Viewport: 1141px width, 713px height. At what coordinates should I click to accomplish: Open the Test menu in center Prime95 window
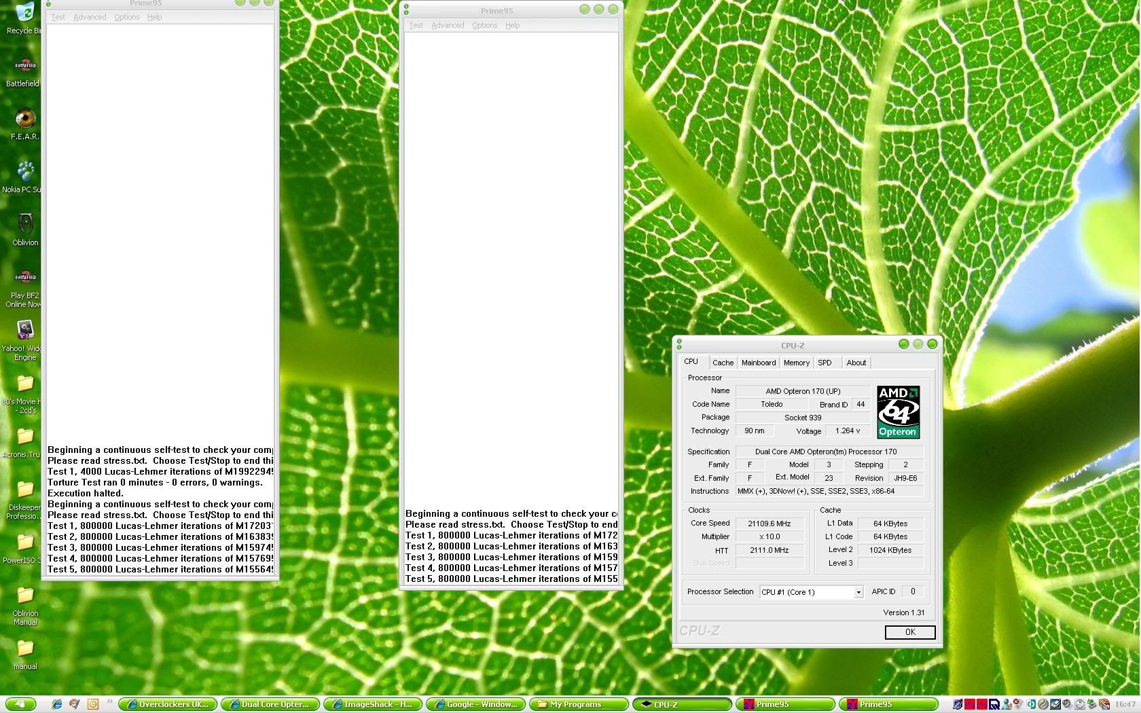coord(416,25)
